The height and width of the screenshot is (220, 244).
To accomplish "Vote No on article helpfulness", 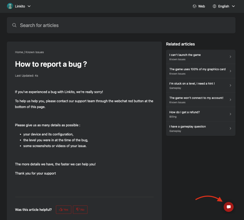I will coord(80,210).
